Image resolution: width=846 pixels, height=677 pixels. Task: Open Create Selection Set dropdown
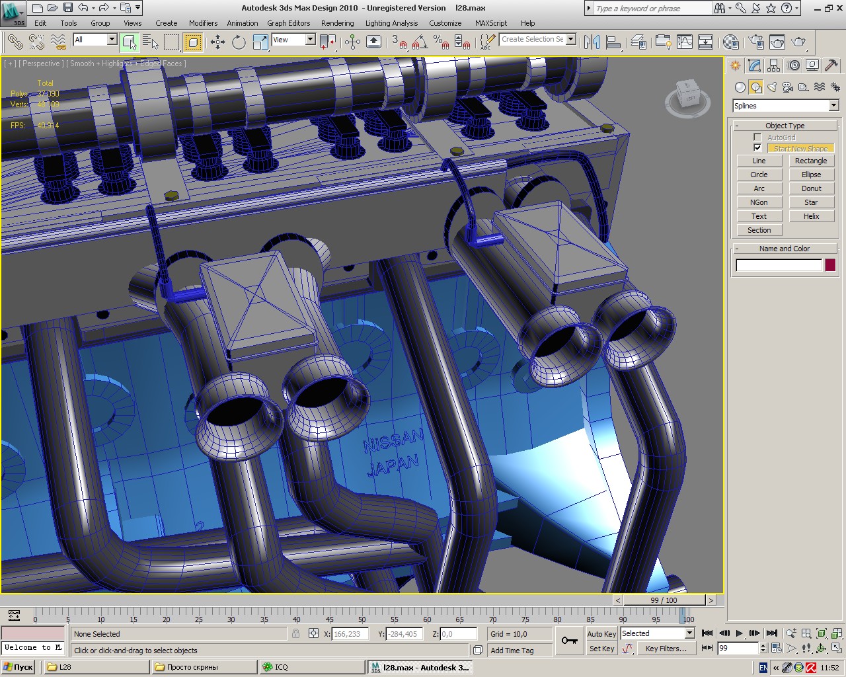pos(537,39)
